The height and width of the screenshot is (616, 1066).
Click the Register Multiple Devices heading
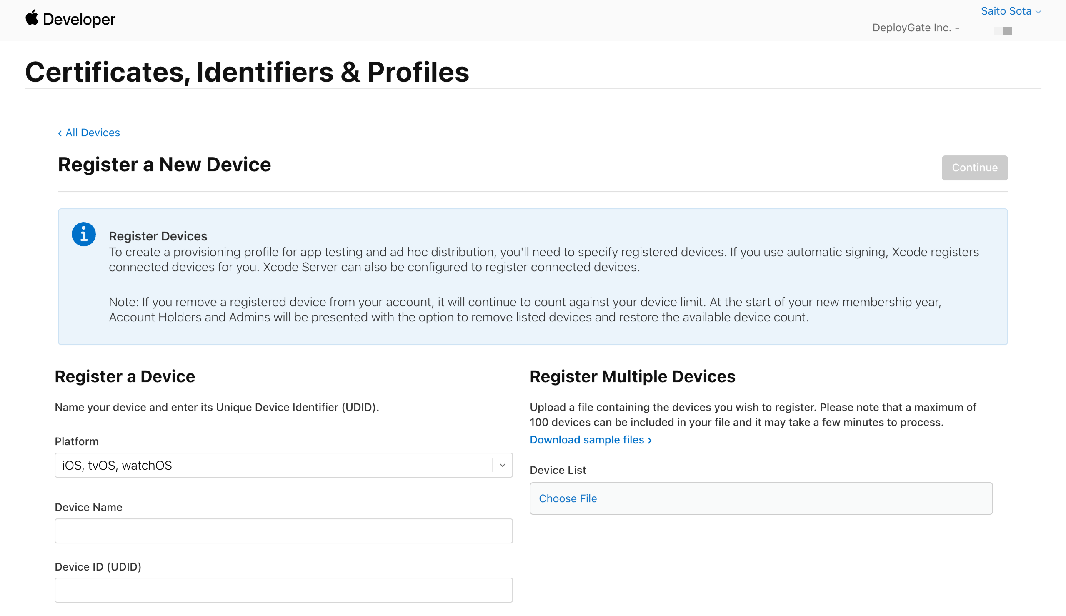633,376
